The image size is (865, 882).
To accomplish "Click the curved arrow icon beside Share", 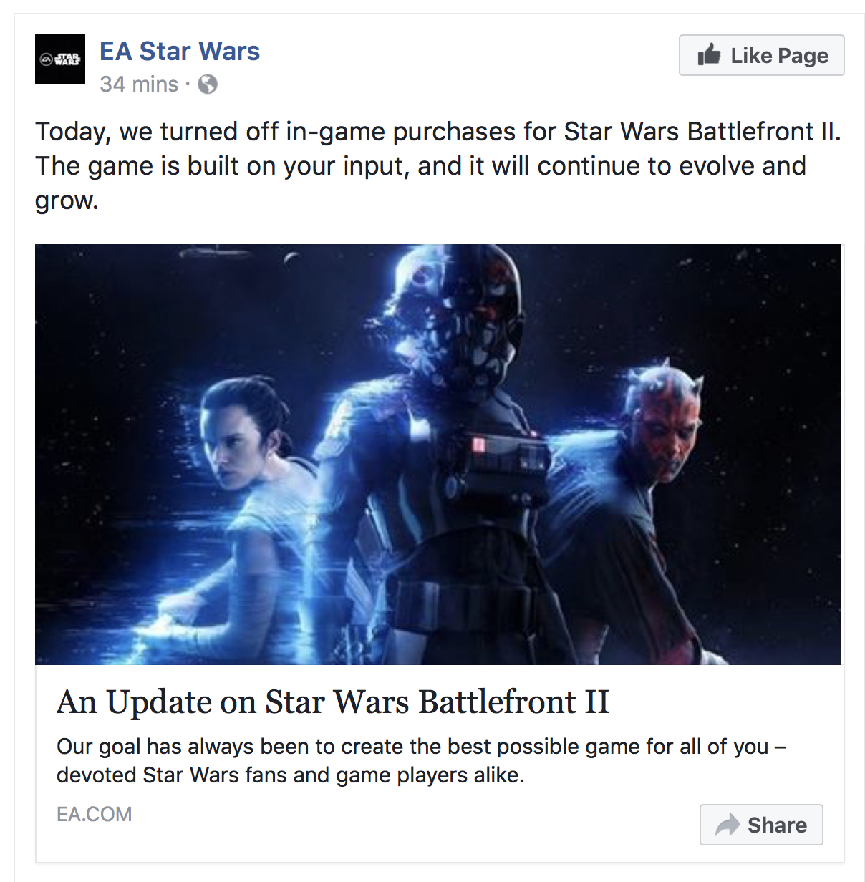I will coord(728,825).
